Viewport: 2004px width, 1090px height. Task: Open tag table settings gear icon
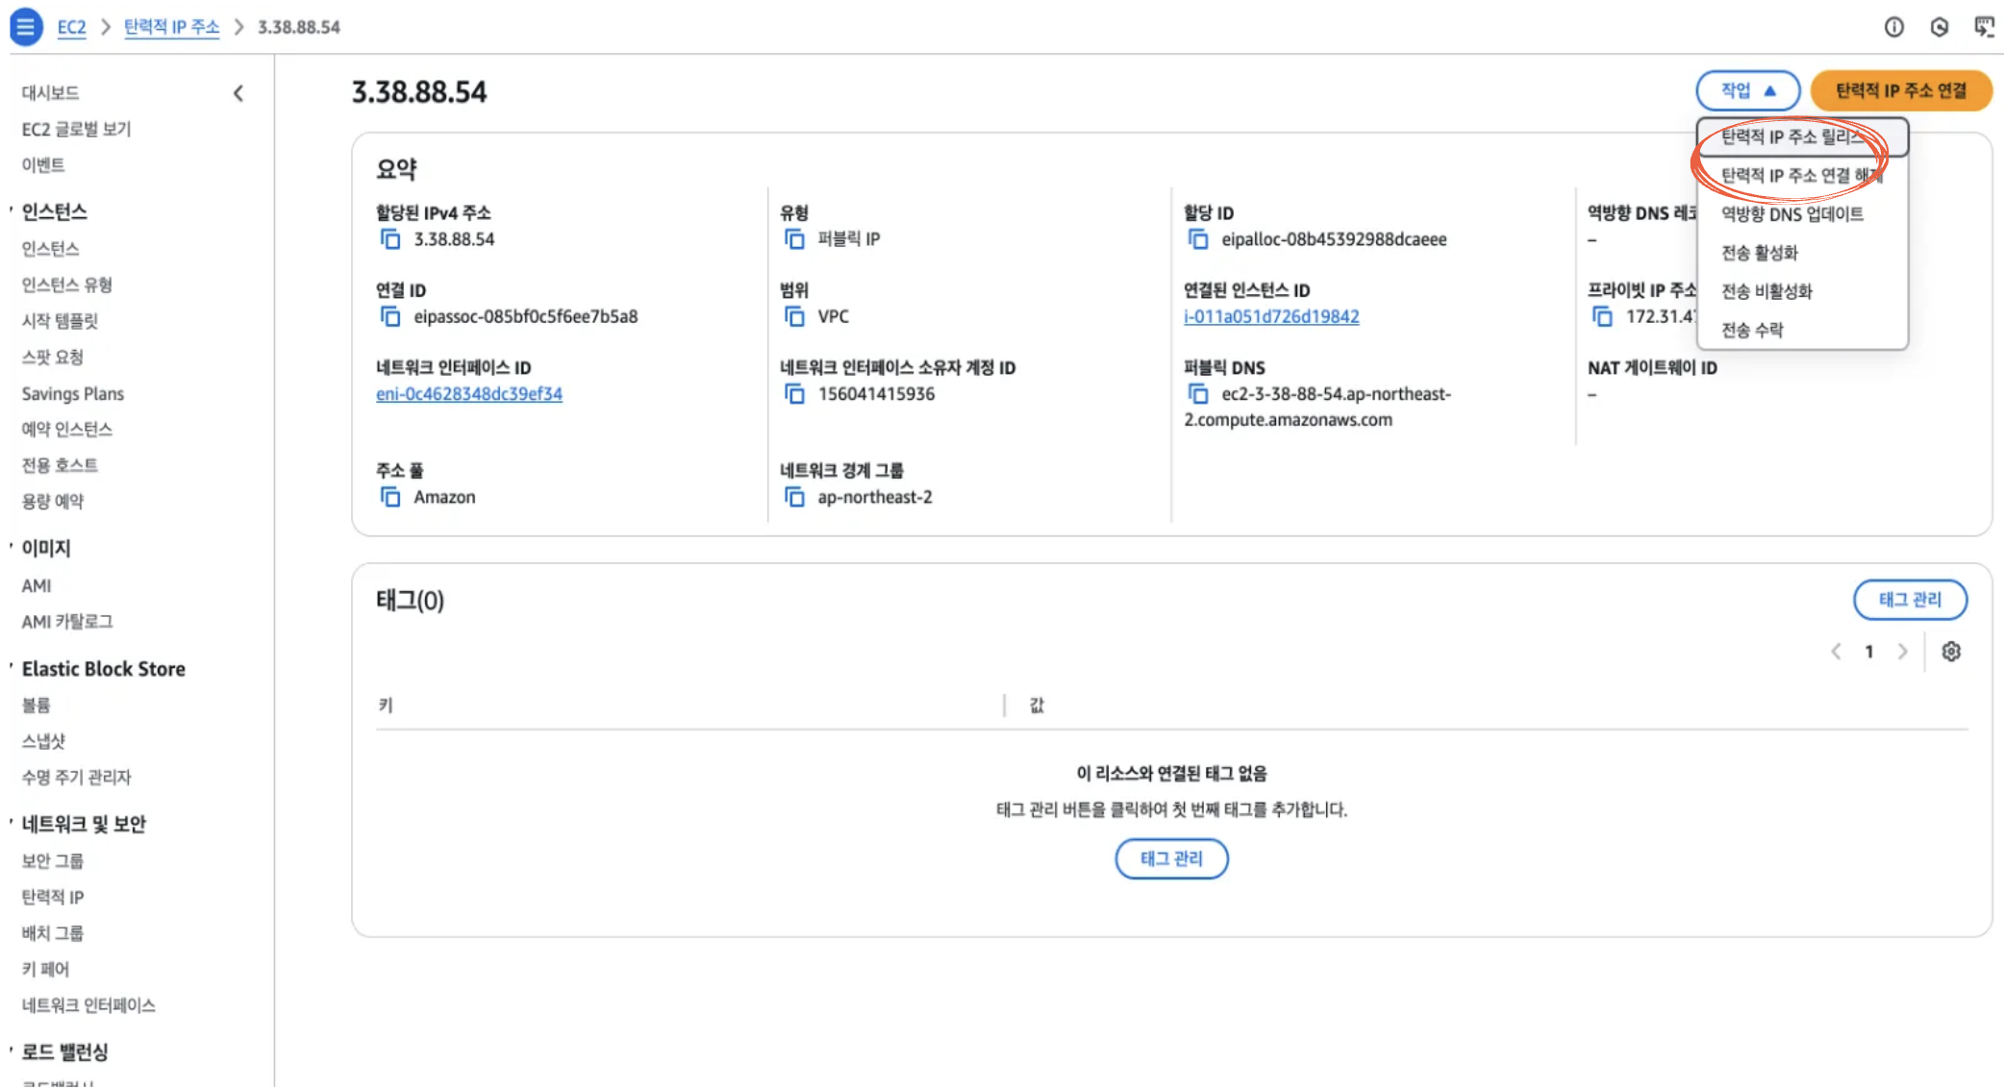click(x=1950, y=652)
